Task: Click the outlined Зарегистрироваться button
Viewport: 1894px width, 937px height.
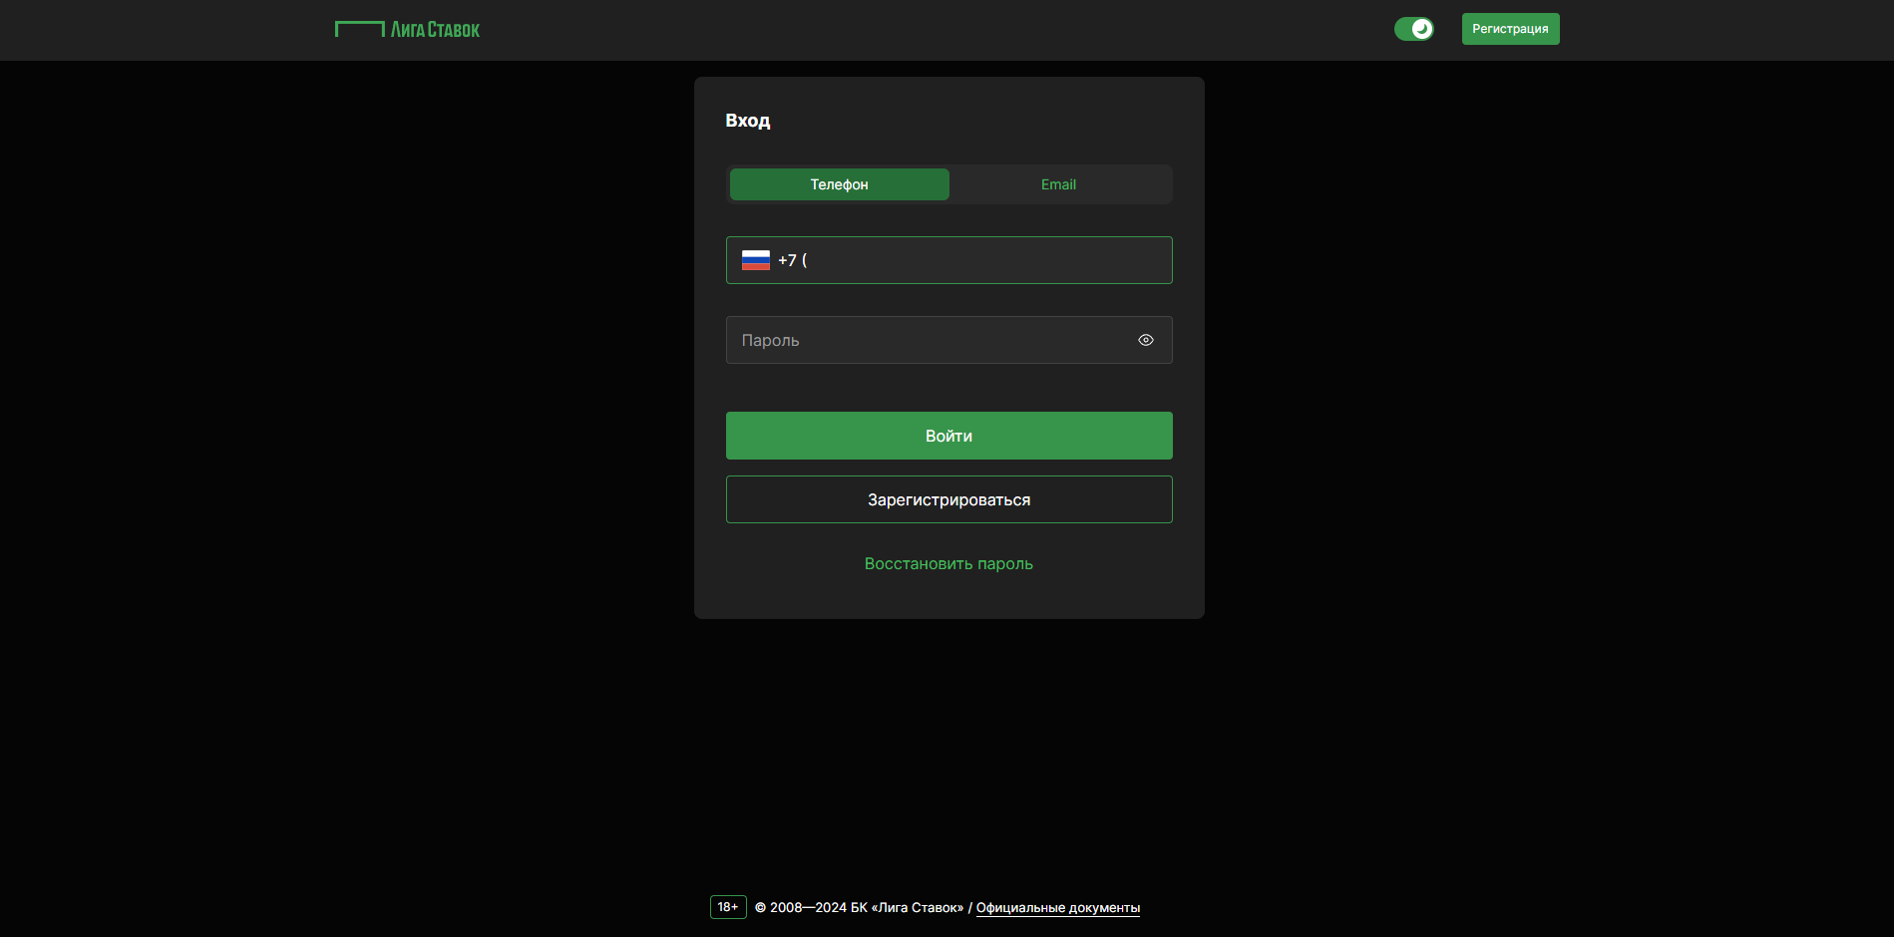Action: (948, 499)
